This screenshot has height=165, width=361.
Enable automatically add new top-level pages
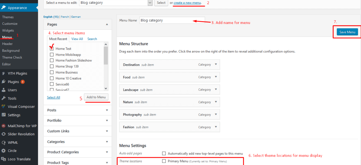[x=164, y=153]
